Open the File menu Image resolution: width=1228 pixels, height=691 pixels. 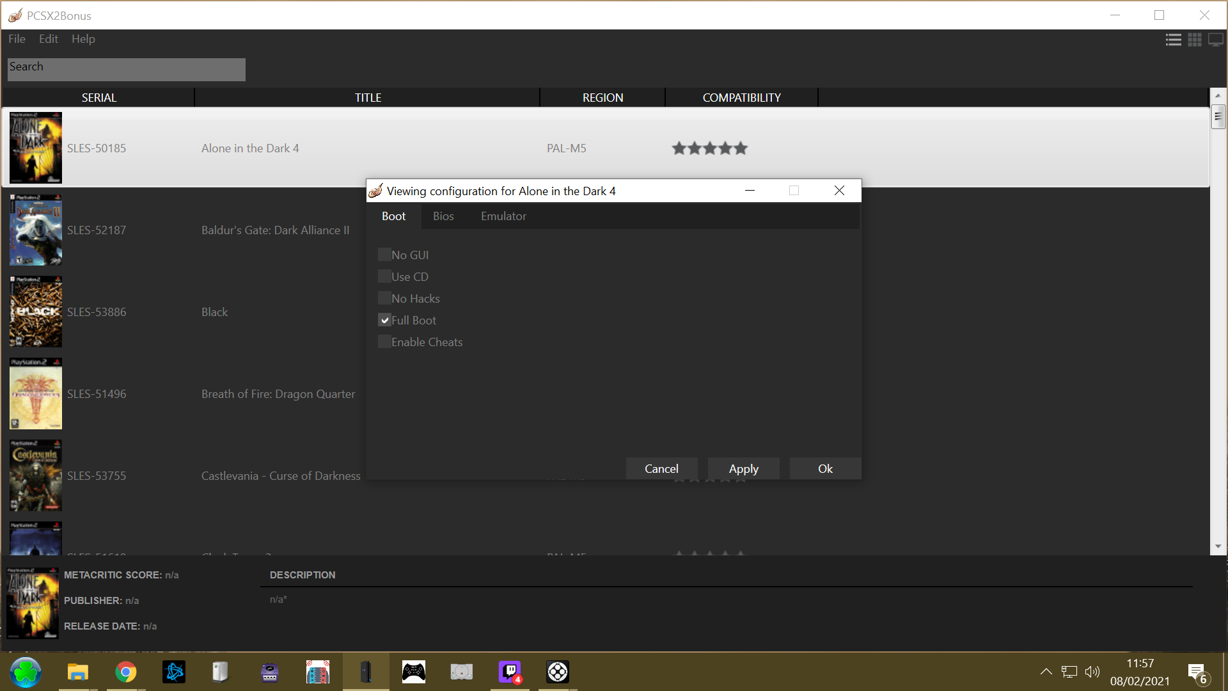pos(17,39)
